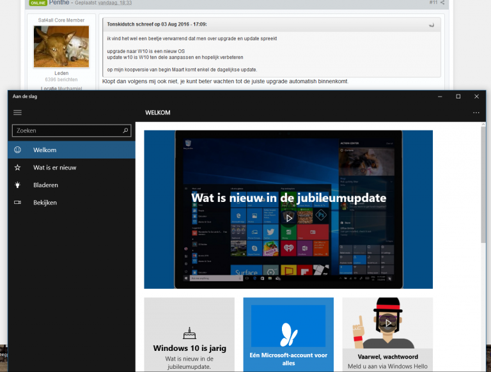Image resolution: width=491 pixels, height=372 pixels.
Task: Click the lightbulb icon for Bladeren
Action: tap(18, 185)
